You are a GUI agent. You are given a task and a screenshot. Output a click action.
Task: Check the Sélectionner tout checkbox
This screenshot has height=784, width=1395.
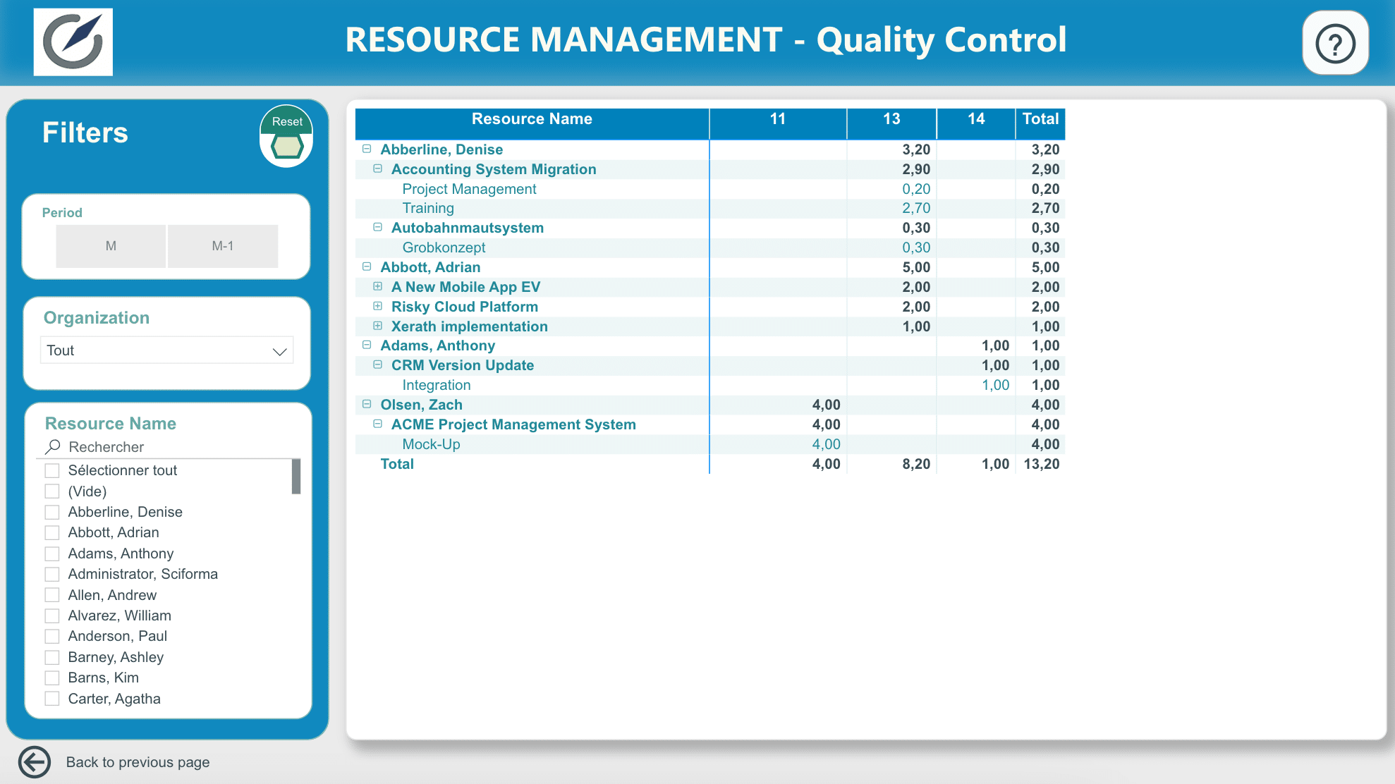click(52, 470)
